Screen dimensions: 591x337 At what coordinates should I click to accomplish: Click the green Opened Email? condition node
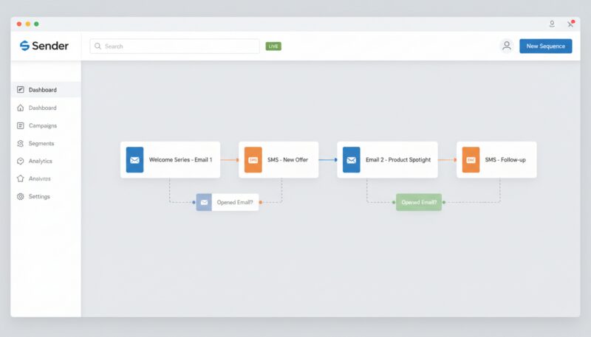click(419, 202)
